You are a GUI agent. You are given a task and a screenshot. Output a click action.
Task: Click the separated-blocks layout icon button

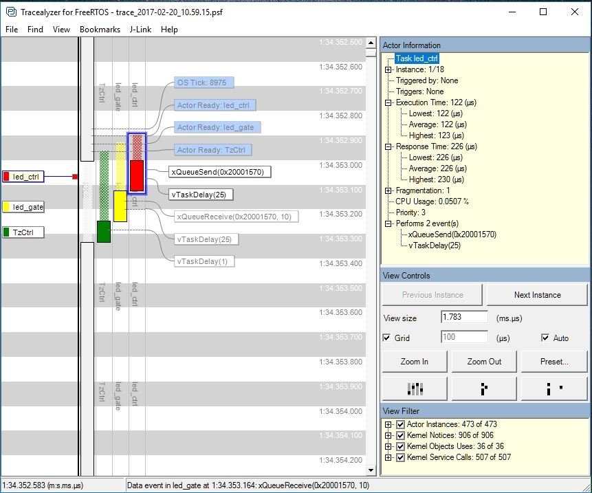pos(553,388)
